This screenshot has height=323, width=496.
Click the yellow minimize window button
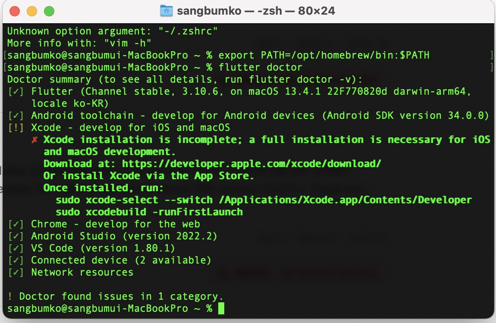pos(31,11)
